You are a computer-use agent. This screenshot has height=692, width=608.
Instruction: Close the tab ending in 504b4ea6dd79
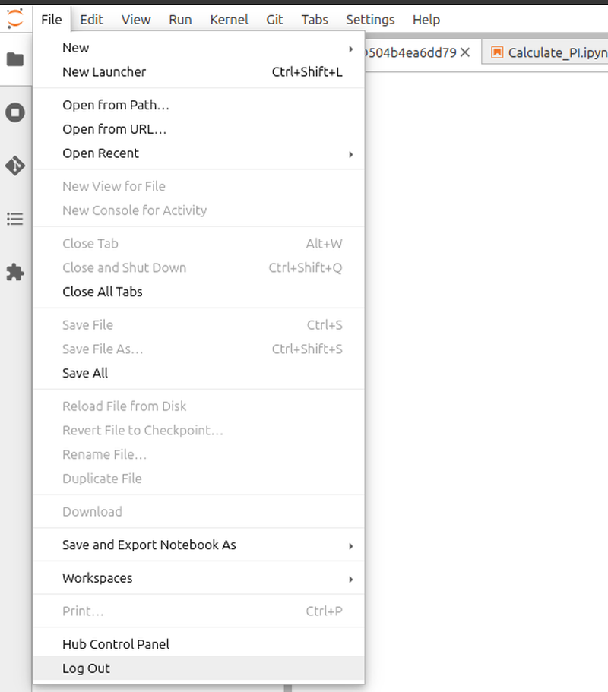(x=466, y=52)
